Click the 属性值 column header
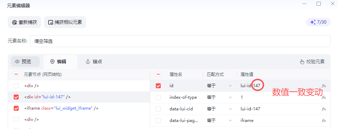The image size is (338, 129). pos(247,75)
